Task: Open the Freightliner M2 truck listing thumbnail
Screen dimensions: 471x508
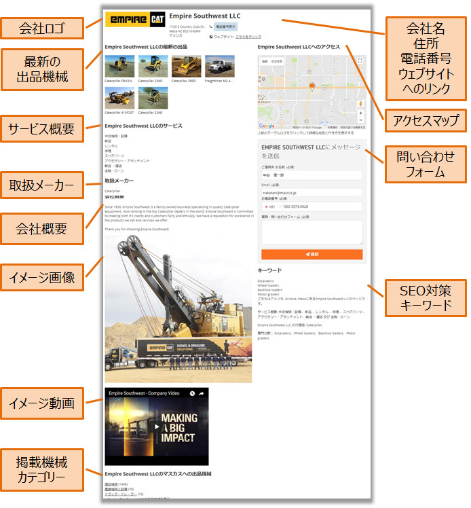Action: coord(219,66)
